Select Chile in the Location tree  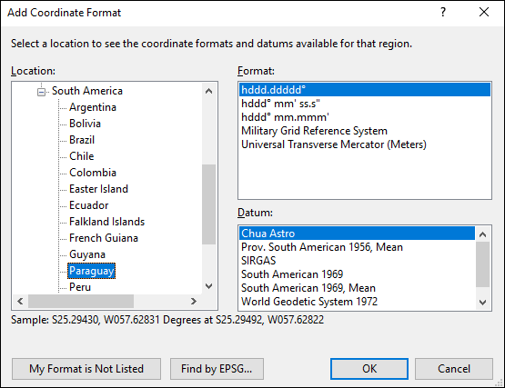(x=82, y=156)
